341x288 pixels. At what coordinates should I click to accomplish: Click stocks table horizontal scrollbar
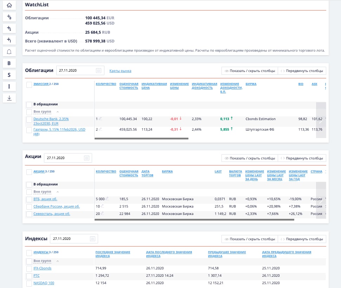(x=194, y=220)
